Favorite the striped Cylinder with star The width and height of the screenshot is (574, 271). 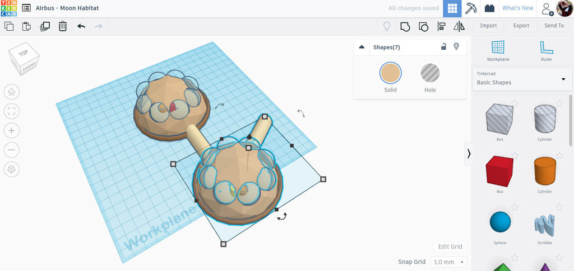coord(559,103)
